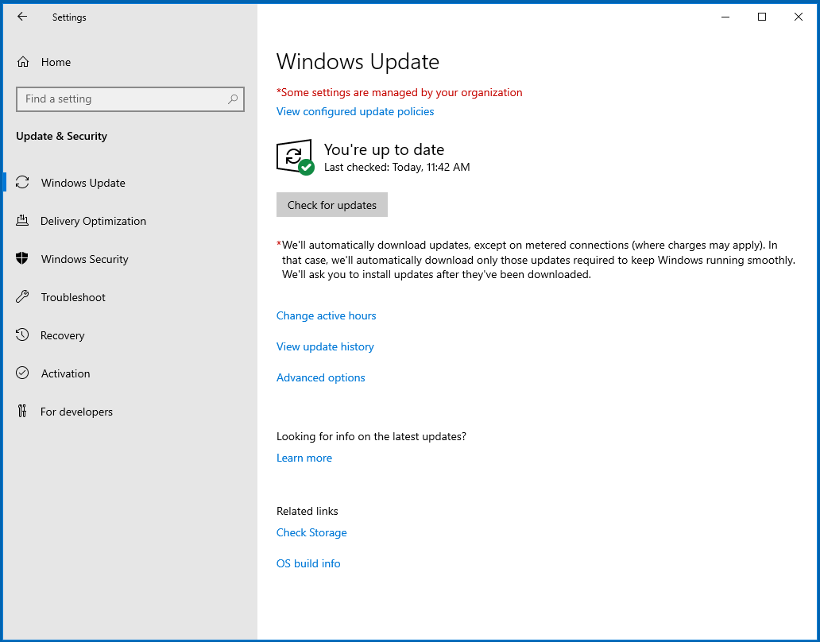Go to Home label in sidebar

56,62
